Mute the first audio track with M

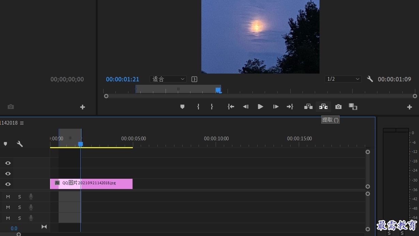click(x=8, y=197)
